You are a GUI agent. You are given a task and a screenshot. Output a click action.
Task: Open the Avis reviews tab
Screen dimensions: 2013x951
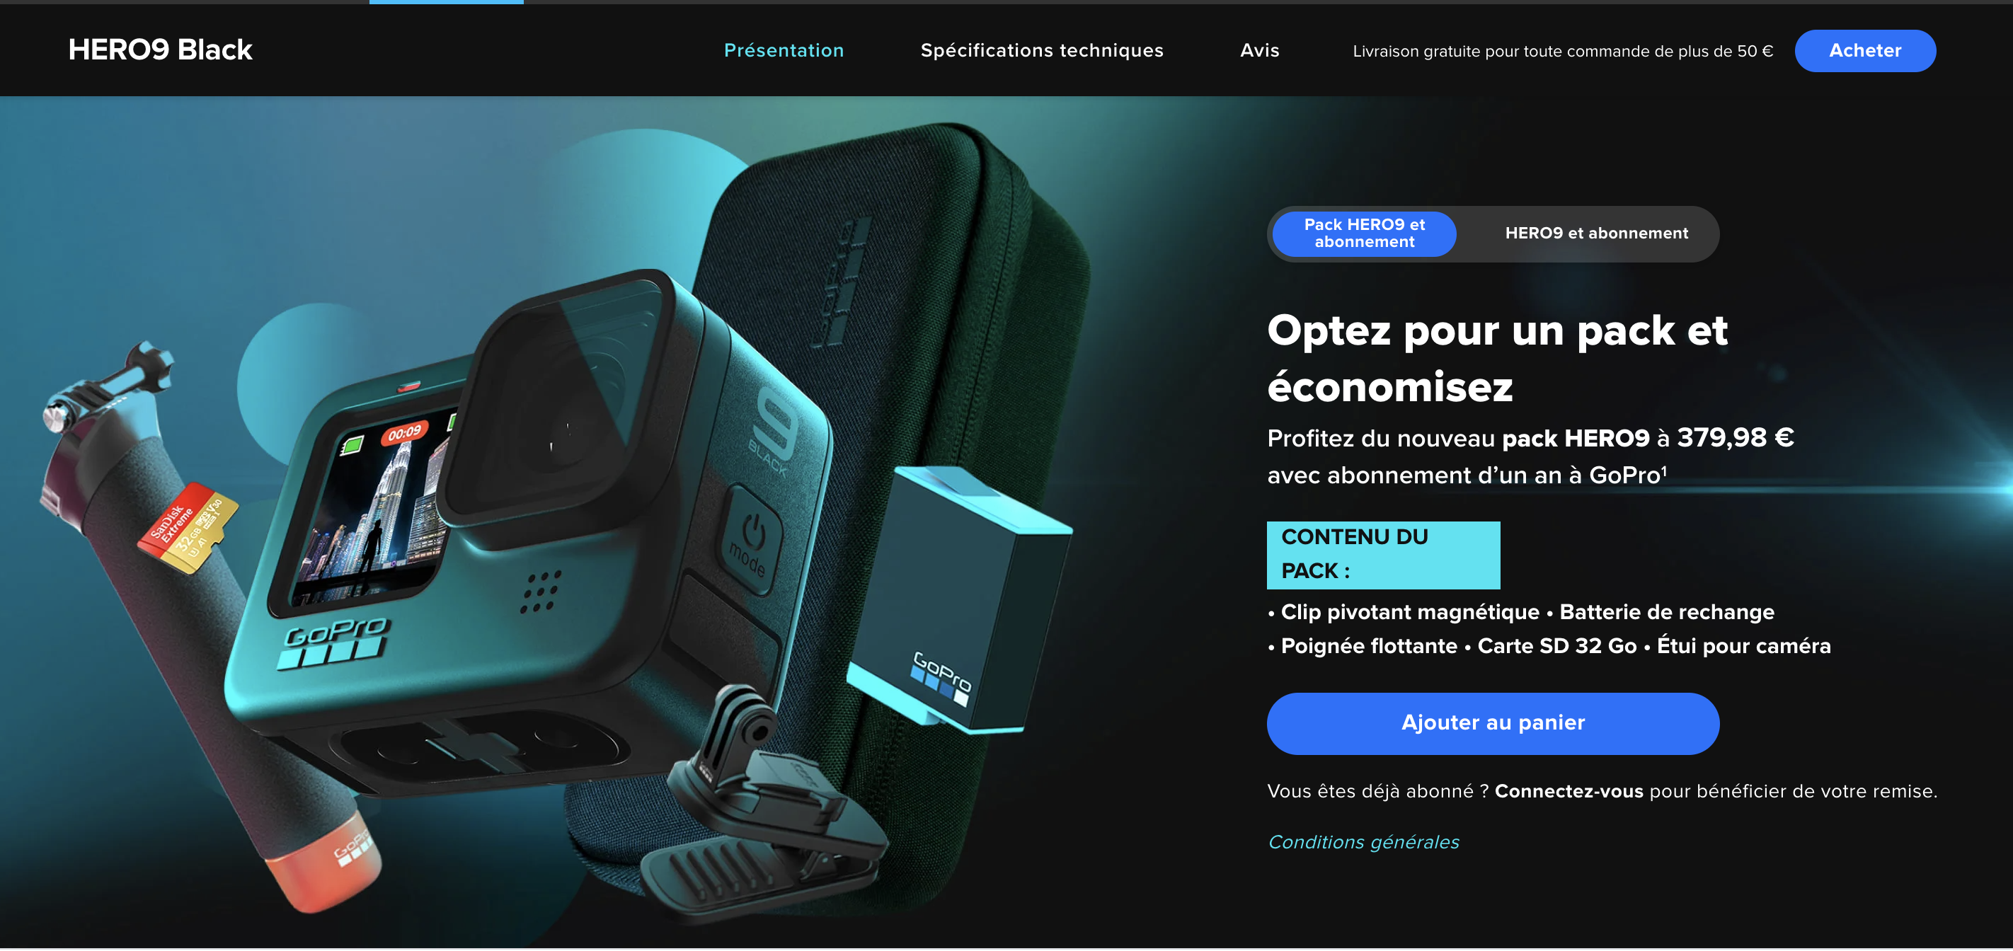pyautogui.click(x=1260, y=51)
